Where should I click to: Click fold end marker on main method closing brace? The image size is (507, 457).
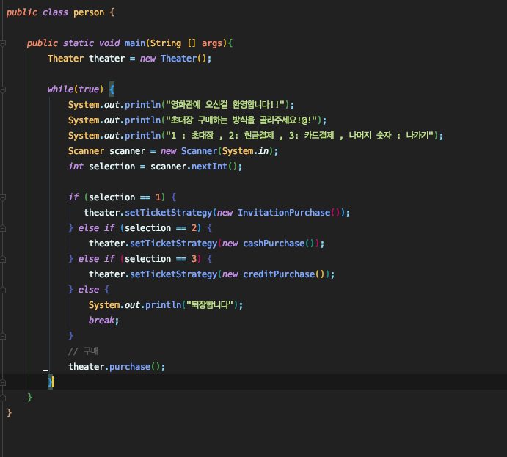3,398
